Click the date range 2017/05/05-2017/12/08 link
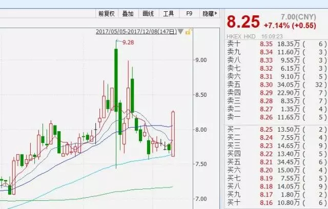Screen dimensions: 328x209 [136, 32]
